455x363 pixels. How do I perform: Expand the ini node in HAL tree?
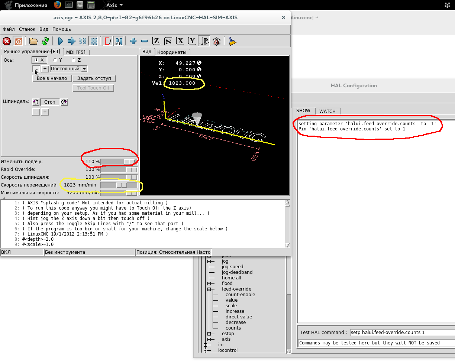point(206,345)
